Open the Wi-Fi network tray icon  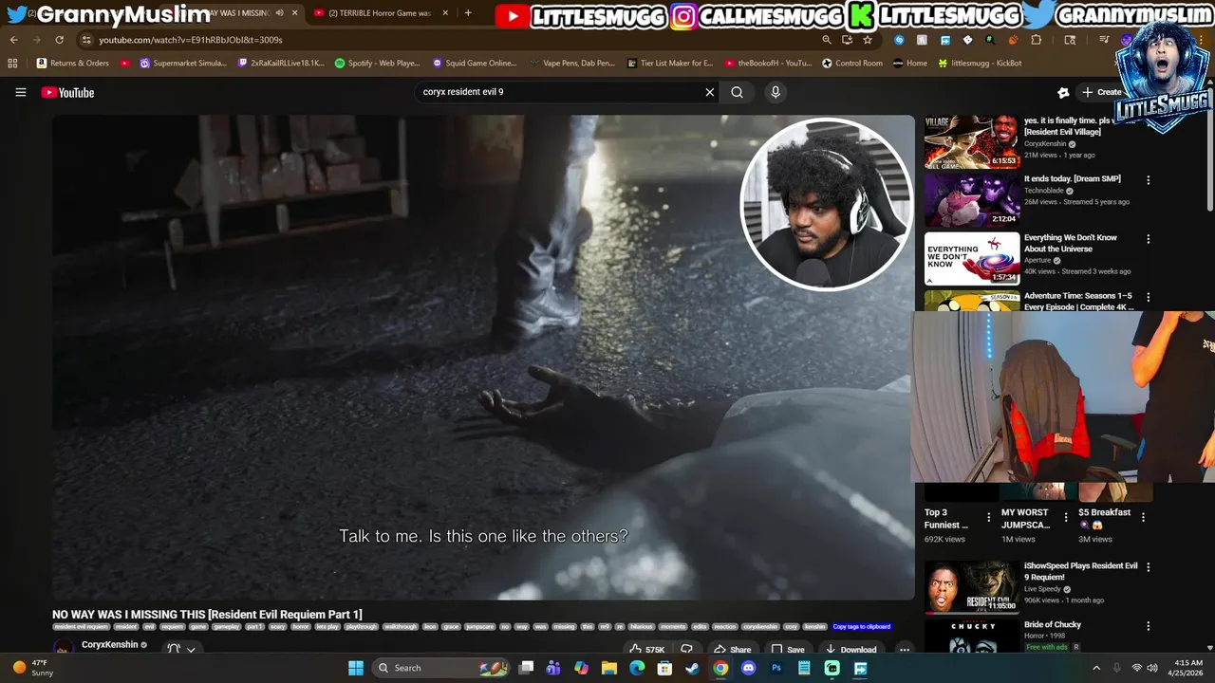point(1137,668)
